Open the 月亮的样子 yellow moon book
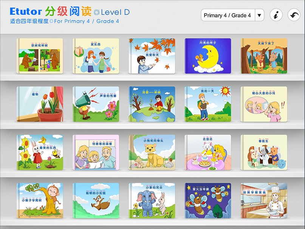 [208, 56]
